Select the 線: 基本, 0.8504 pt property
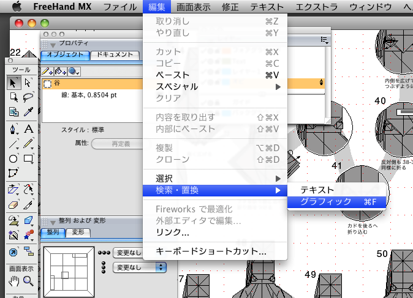413x298 pixels. (x=89, y=95)
